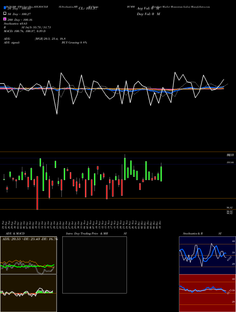Image resolution: width=236 pixels, height=312 pixels.
Task: Click the 'Stochastics: 48.63' reading
Action: (x=15, y=24)
